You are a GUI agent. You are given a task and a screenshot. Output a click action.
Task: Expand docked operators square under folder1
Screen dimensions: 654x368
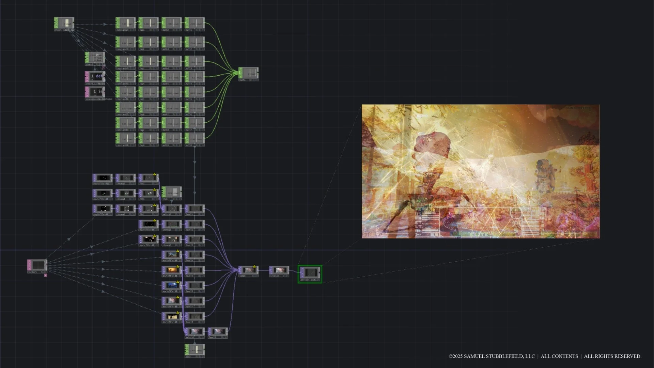pyautogui.click(x=46, y=275)
